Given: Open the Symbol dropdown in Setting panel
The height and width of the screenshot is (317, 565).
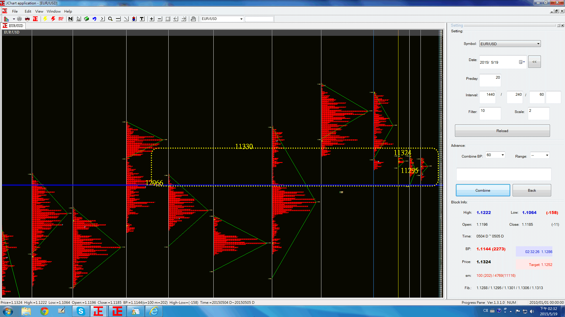Looking at the screenshot, I should tap(538, 44).
